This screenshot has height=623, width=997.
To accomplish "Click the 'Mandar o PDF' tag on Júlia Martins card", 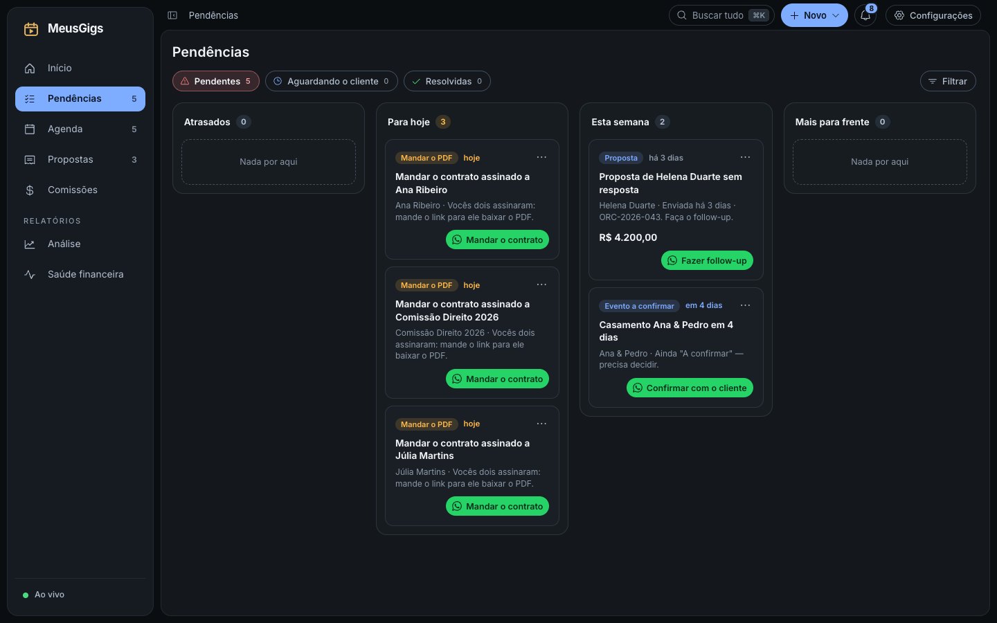I will coord(426,424).
